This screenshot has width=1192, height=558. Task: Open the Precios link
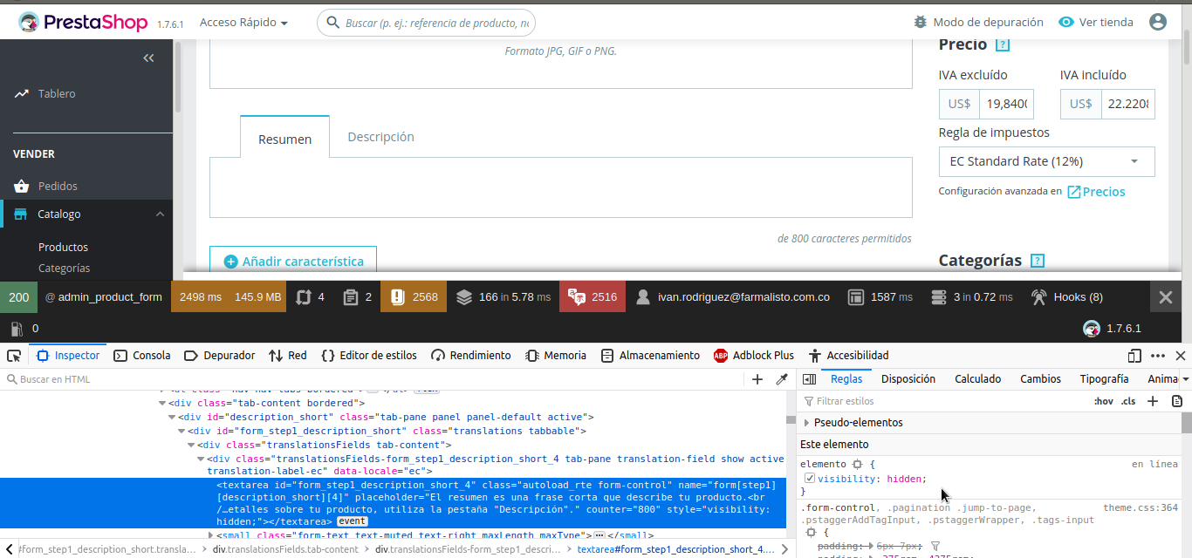[x=1104, y=192]
